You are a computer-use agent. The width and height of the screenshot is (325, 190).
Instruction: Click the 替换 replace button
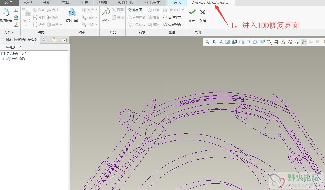pyautogui.click(x=153, y=10)
